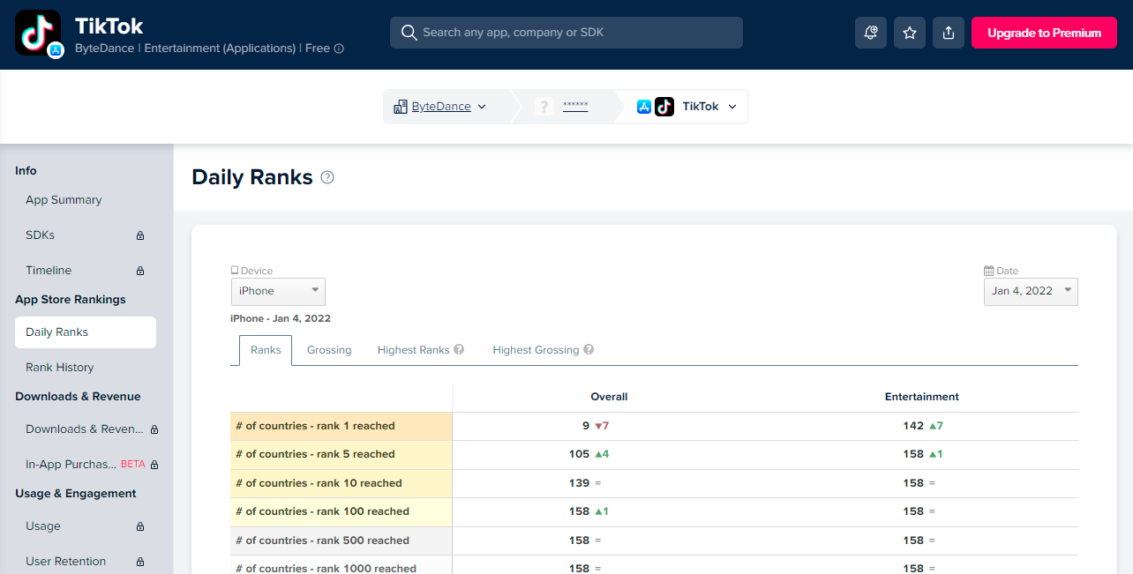1133x574 pixels.
Task: Switch to the Grossing tab
Action: [x=329, y=350]
